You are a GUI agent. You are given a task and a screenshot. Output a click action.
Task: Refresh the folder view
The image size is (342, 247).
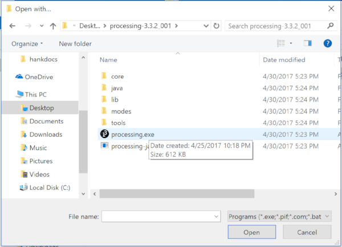[216, 26]
